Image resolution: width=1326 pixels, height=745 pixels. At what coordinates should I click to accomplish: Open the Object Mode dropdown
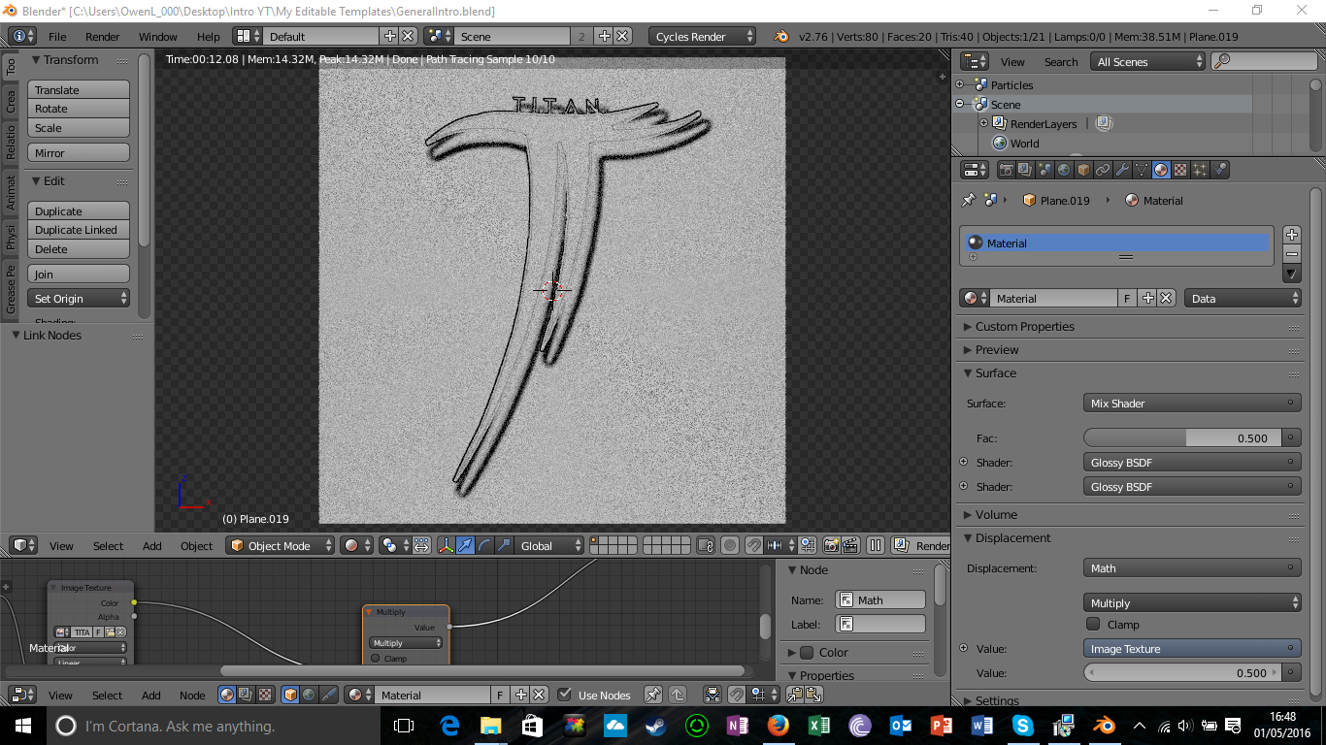tap(281, 545)
